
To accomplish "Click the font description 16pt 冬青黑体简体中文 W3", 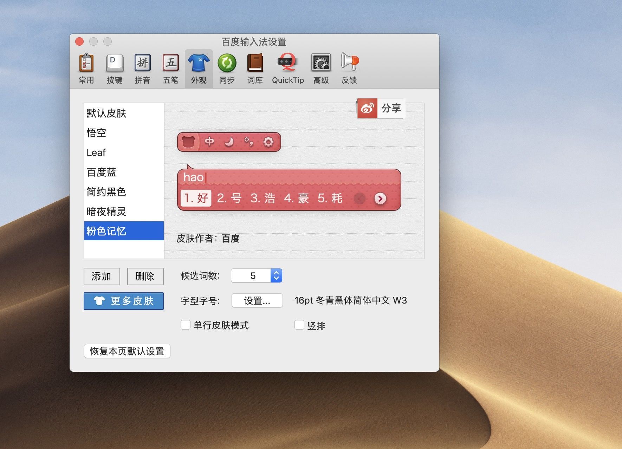I will pyautogui.click(x=351, y=301).
